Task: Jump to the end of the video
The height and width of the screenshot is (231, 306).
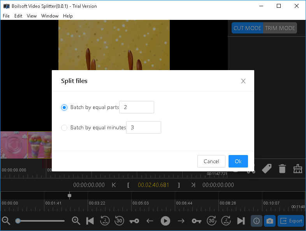Action: 241,221
